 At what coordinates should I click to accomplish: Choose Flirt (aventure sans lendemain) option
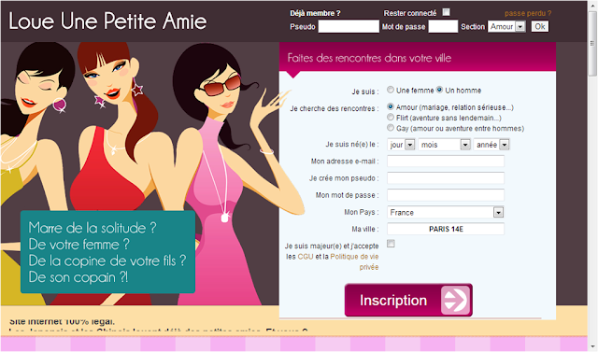coord(391,117)
